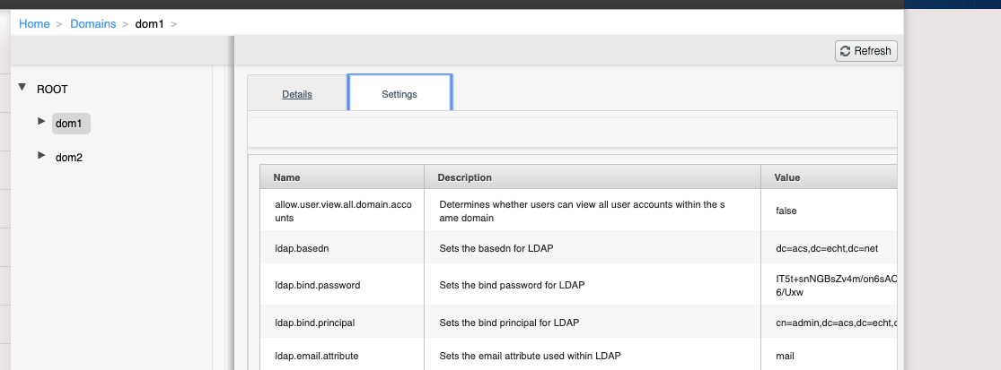
Task: Click the ldap.email.attribute value mail
Action: (785, 356)
